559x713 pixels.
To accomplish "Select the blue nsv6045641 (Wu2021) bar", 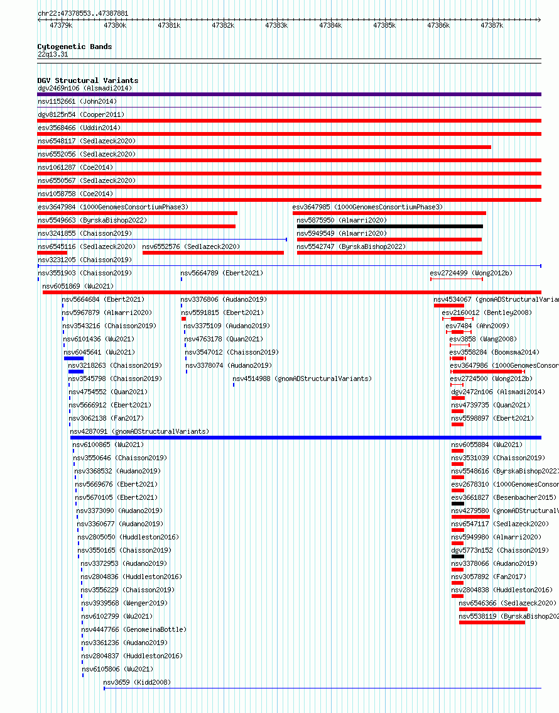I will click(73, 359).
